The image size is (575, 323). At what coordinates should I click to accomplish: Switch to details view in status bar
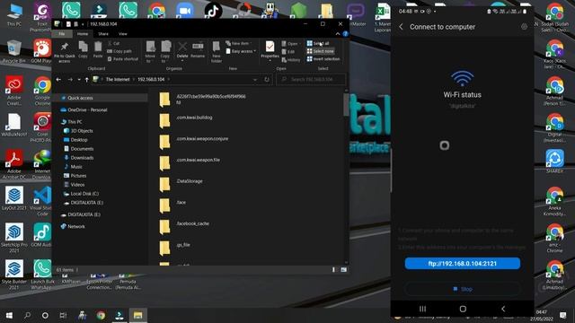(333, 269)
